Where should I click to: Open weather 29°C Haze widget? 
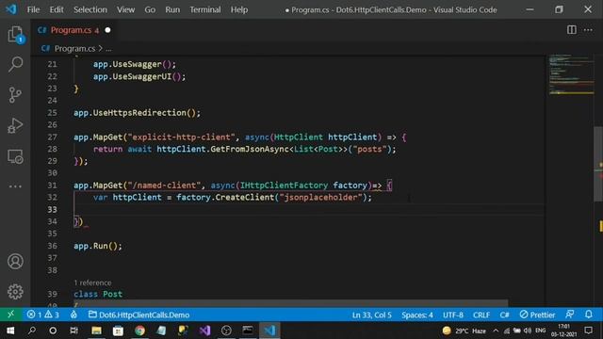click(464, 331)
